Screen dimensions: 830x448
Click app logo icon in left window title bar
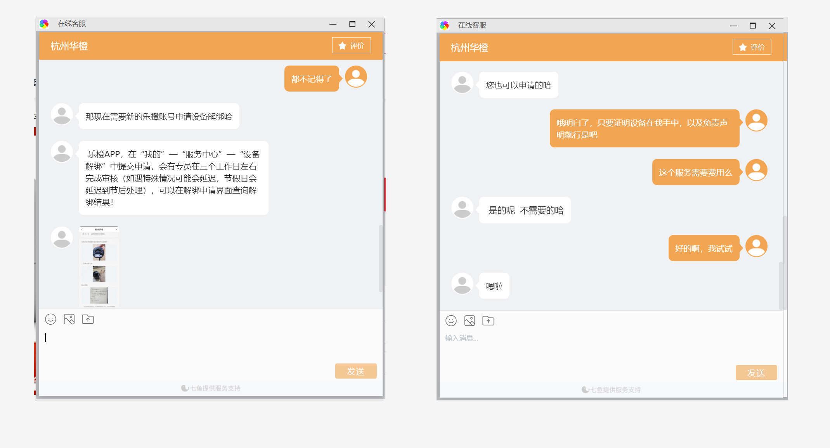click(44, 24)
